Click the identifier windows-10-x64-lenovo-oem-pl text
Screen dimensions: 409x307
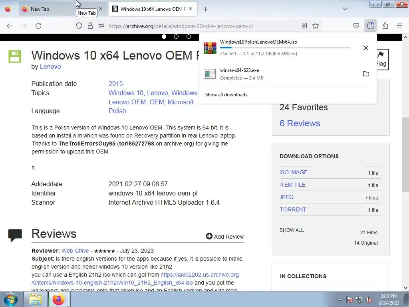[x=153, y=193]
